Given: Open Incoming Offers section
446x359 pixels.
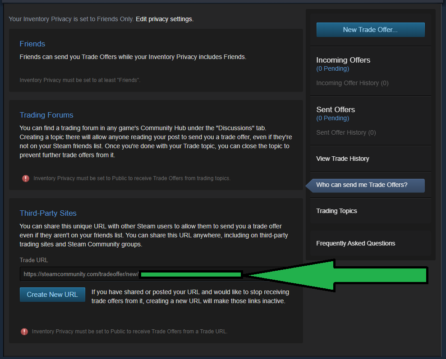Looking at the screenshot, I should tap(343, 60).
